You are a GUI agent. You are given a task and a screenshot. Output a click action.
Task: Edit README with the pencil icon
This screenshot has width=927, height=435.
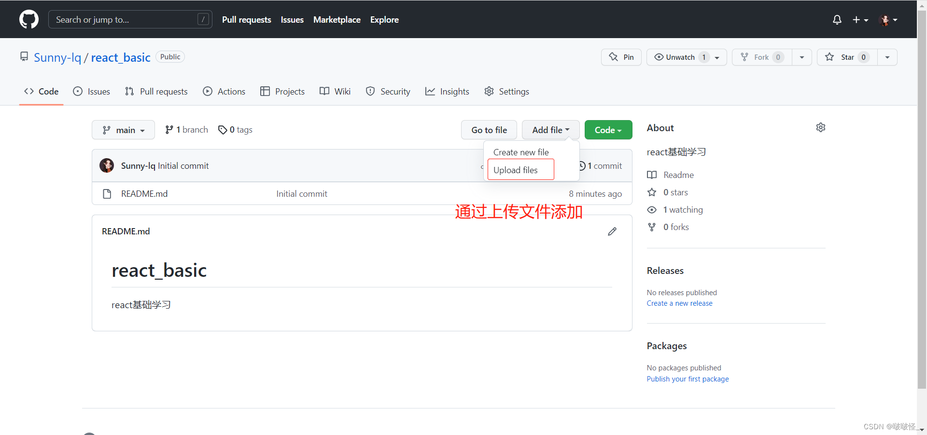(x=612, y=231)
